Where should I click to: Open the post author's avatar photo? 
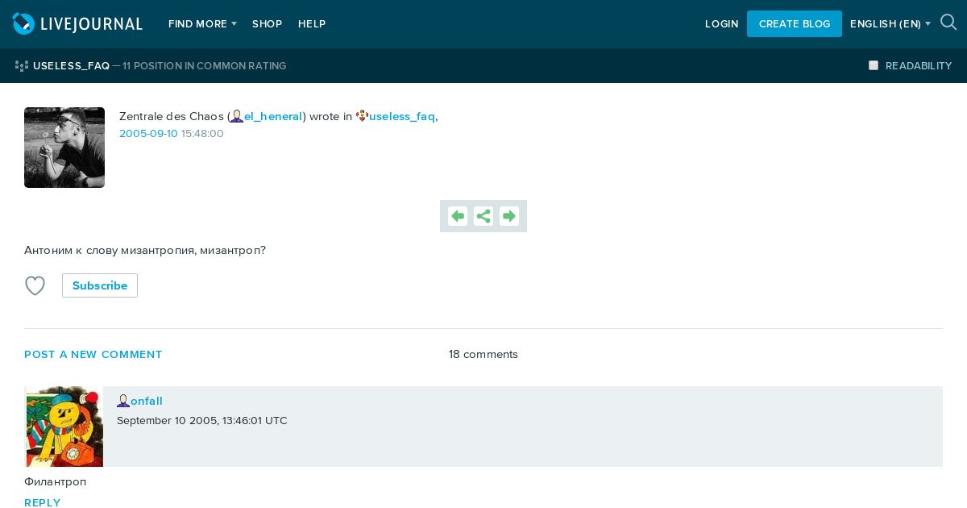(64, 148)
